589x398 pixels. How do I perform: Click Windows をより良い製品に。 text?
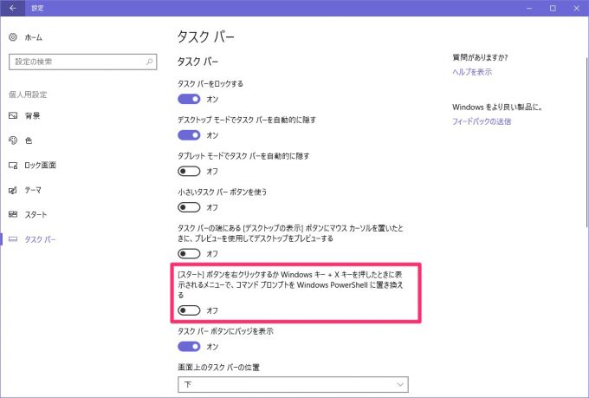(498, 107)
